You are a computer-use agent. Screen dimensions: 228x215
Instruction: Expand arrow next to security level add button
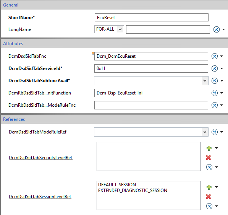217,148
